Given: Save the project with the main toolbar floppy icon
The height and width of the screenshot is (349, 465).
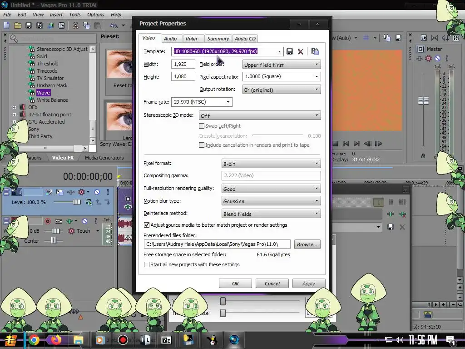Looking at the screenshot, I should click(x=29, y=25).
